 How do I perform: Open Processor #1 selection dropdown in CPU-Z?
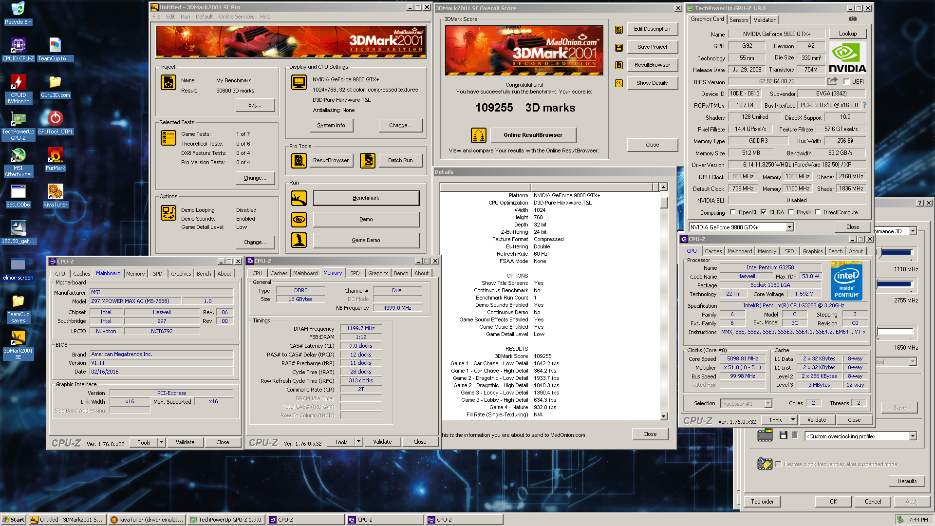coord(768,403)
